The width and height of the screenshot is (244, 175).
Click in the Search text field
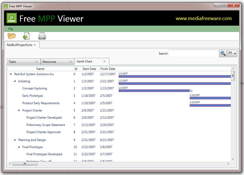[194, 53]
